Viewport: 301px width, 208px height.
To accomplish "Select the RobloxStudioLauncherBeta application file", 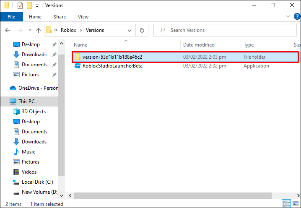I will 112,66.
